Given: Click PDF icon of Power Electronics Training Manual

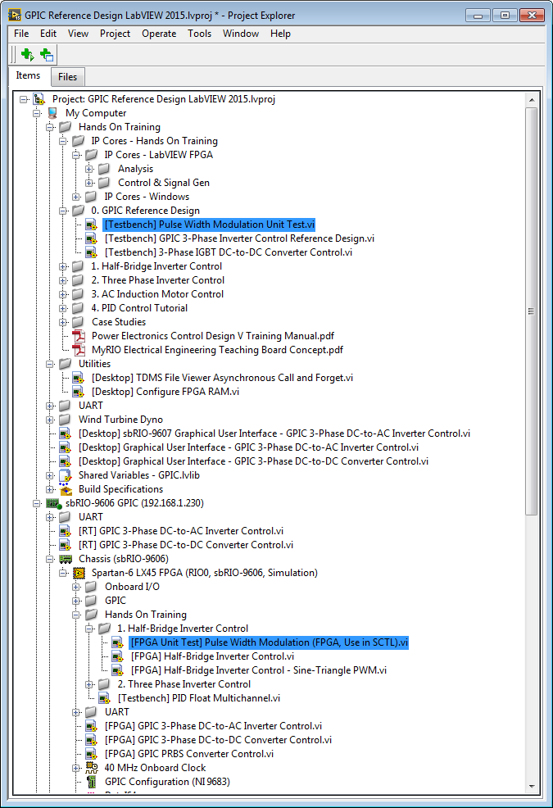Looking at the screenshot, I should coord(79,336).
